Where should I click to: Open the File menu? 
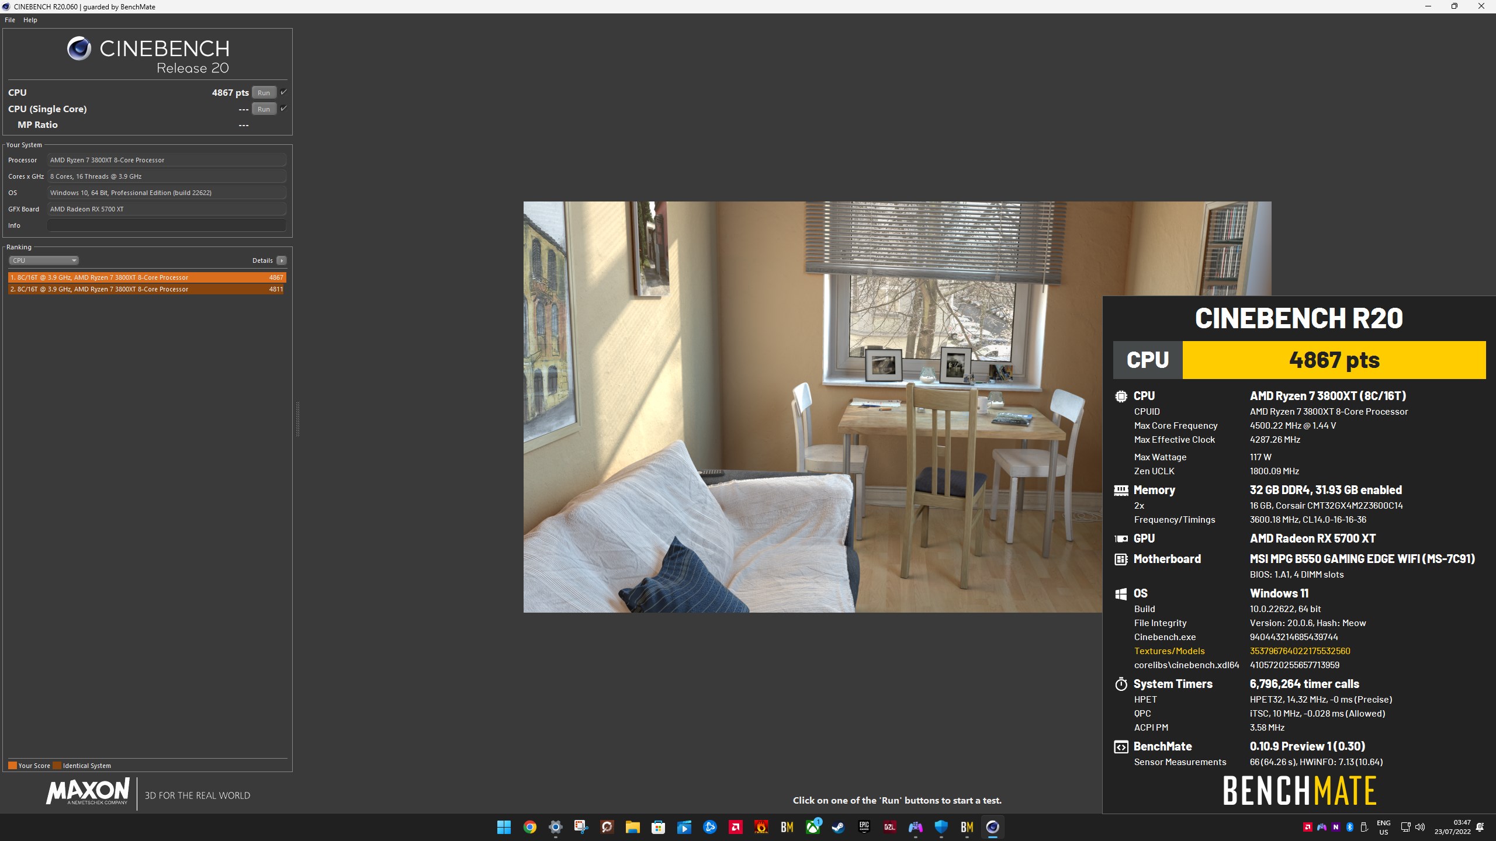10,20
